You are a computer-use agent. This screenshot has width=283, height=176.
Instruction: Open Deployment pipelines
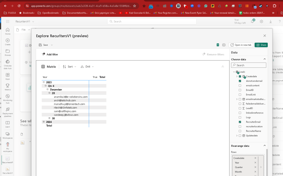point(7,112)
